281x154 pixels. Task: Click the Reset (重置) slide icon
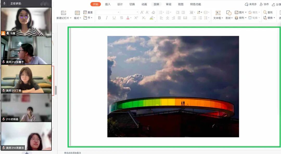pos(88,12)
